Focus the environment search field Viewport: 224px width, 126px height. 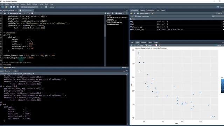[218, 16]
